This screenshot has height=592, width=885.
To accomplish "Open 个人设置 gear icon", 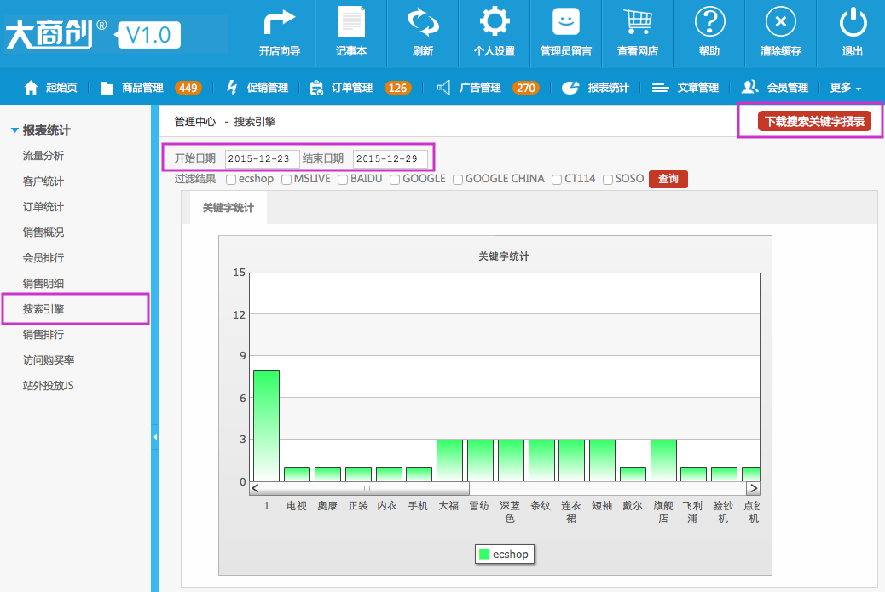I will [495, 22].
